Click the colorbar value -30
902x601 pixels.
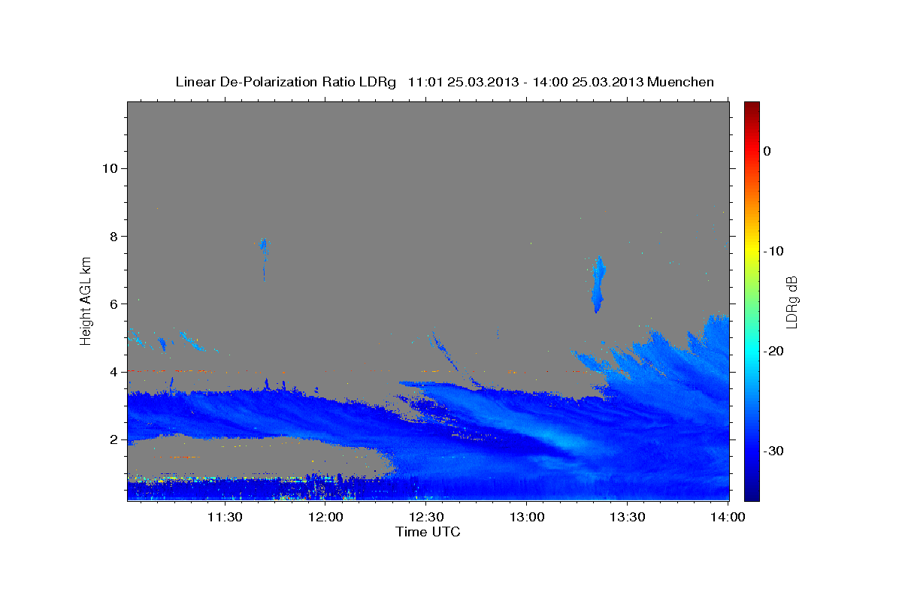pos(773,451)
